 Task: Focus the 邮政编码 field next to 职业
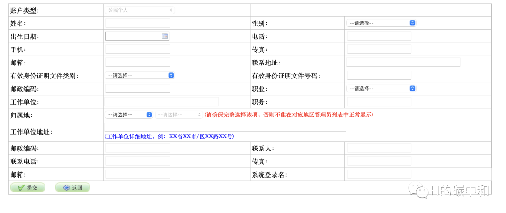coord(137,88)
